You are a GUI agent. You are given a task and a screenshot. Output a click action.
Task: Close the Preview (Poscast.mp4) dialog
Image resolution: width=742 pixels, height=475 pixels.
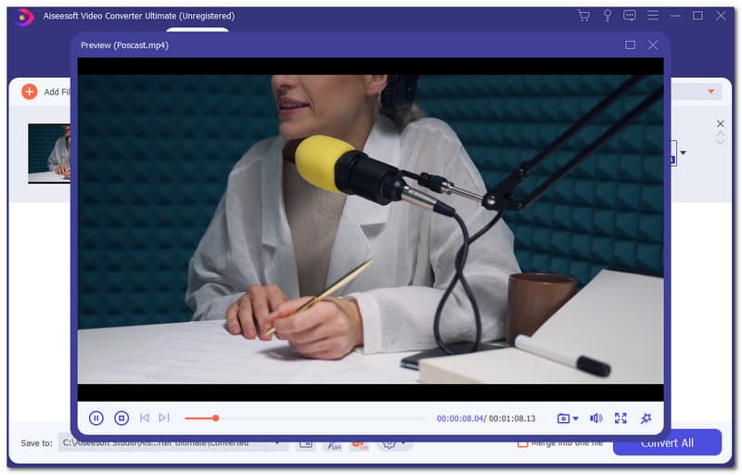point(653,45)
